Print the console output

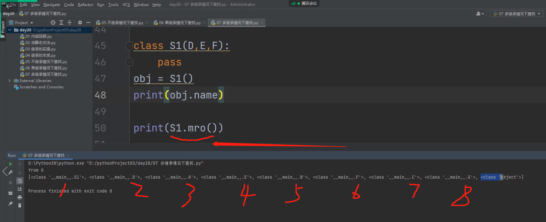click(20, 197)
